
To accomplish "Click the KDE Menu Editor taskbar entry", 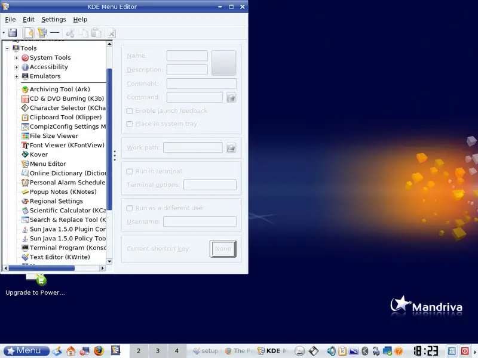I will pyautogui.click(x=272, y=351).
